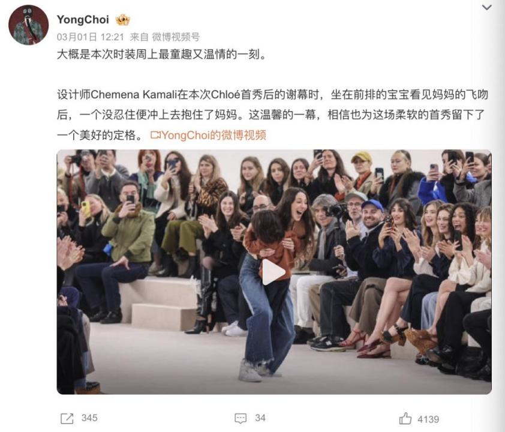
Task: Click the 4139 likes count
Action: (x=428, y=419)
